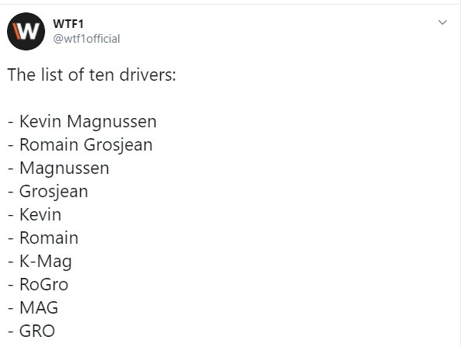Click the standalone 'Romain' line
Viewport: 464px width, 347px height.
click(44, 238)
